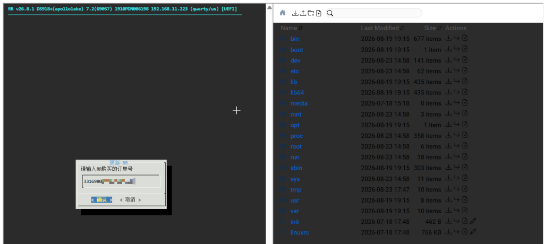The height and width of the screenshot is (244, 544).
Task: Click the '677 items' size cell
Action: 427,39
